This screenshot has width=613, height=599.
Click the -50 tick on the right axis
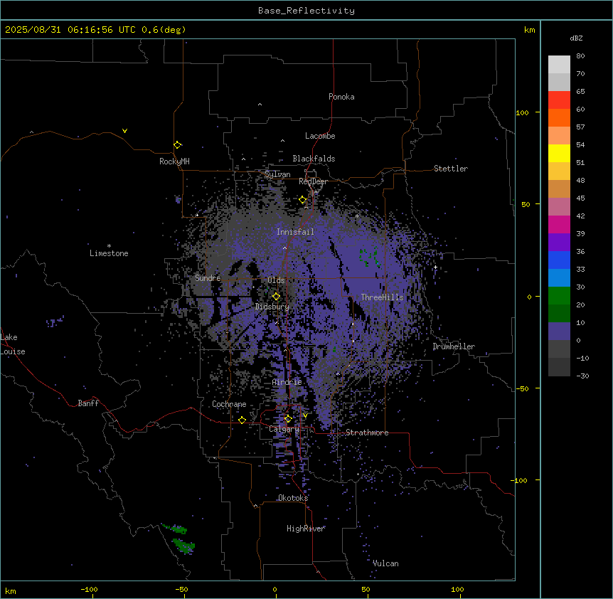[522, 388]
